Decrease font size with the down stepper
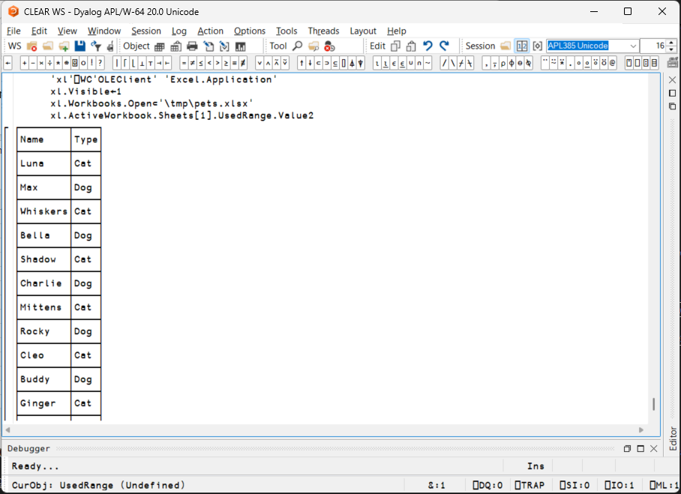681x494 pixels. (x=671, y=49)
